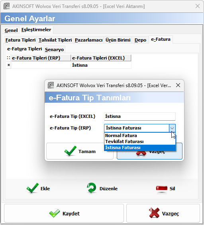Click the green check icon next to Ekle
The width and height of the screenshot is (204, 225).
33,188
